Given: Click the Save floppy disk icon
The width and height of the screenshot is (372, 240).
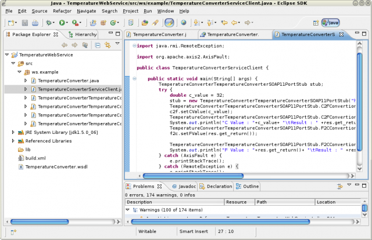Looking at the screenshot, I should coord(25,23).
